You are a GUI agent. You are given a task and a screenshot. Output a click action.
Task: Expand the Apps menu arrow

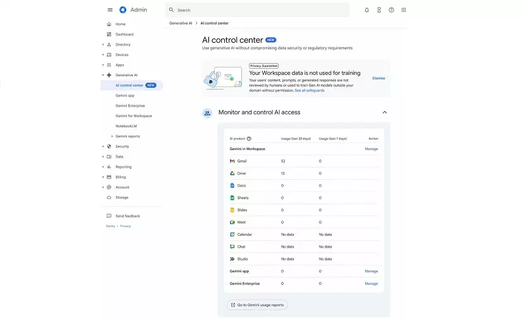103,65
